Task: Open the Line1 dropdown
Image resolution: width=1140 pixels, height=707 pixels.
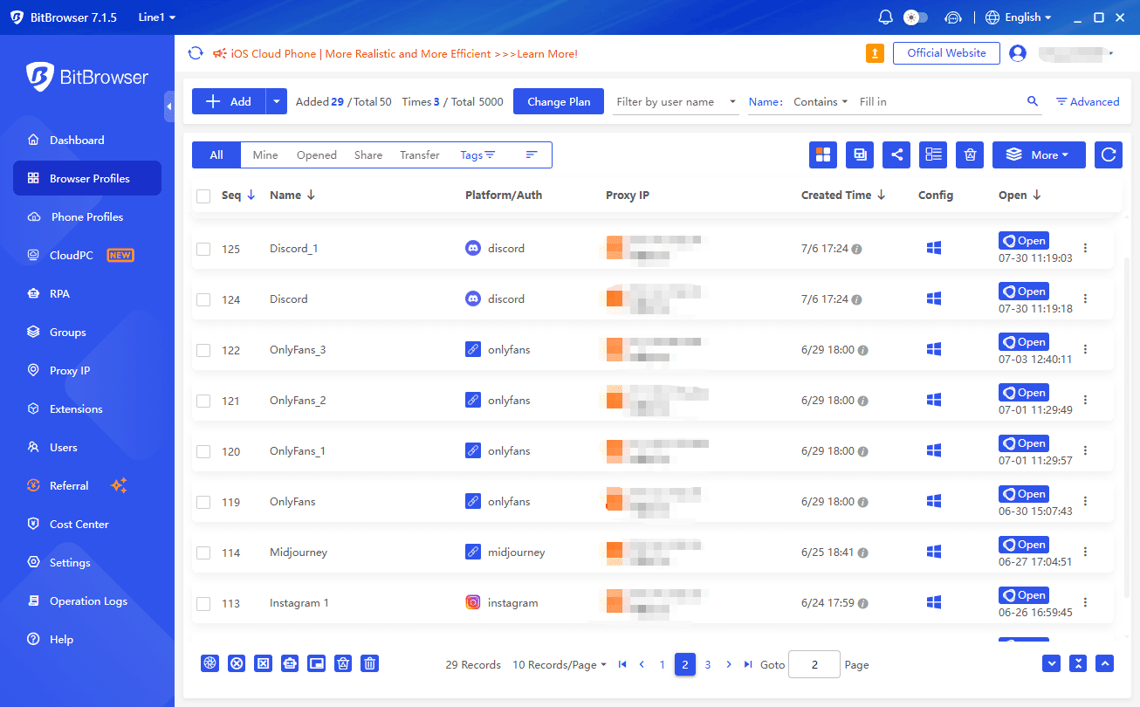Action: pos(157,17)
